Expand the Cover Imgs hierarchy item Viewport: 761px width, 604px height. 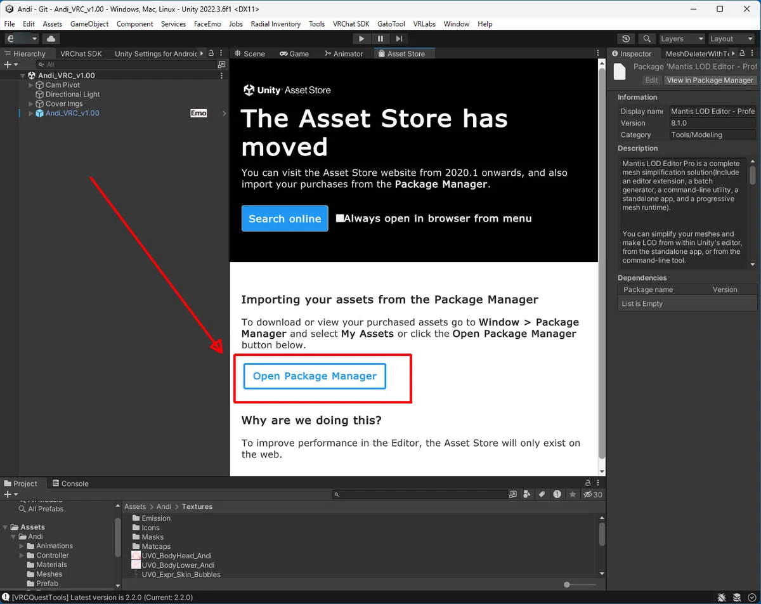[30, 103]
